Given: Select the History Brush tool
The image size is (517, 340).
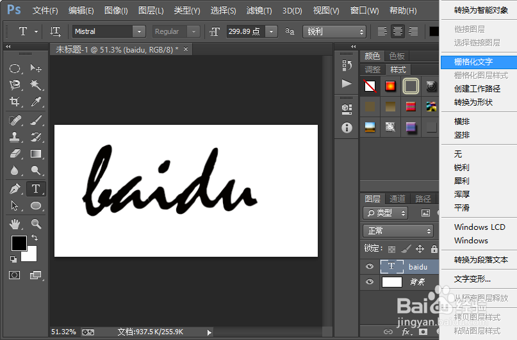Looking at the screenshot, I should (x=36, y=137).
